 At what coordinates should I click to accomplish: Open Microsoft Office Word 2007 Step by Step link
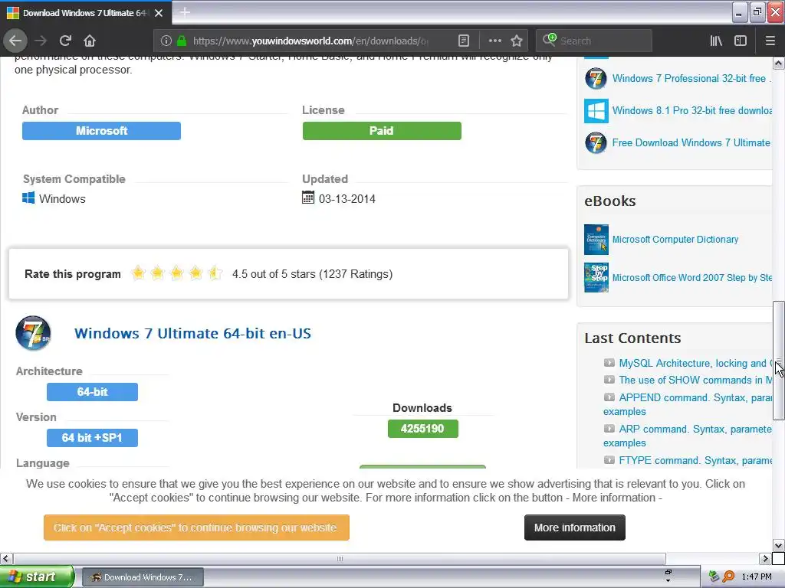pyautogui.click(x=691, y=277)
